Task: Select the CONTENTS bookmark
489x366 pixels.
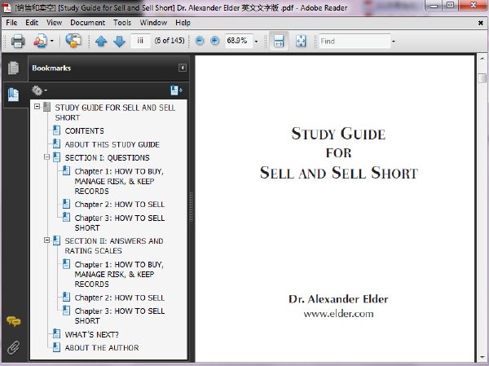Action: point(84,130)
